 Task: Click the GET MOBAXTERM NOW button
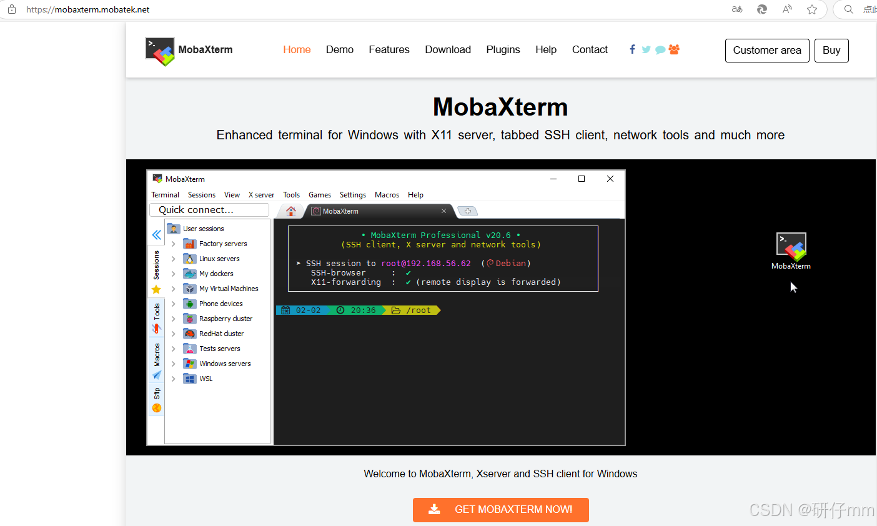click(x=500, y=510)
